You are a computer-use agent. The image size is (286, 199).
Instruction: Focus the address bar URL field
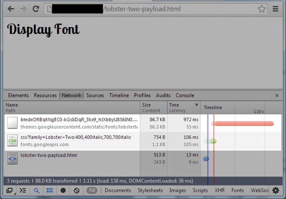point(155,9)
